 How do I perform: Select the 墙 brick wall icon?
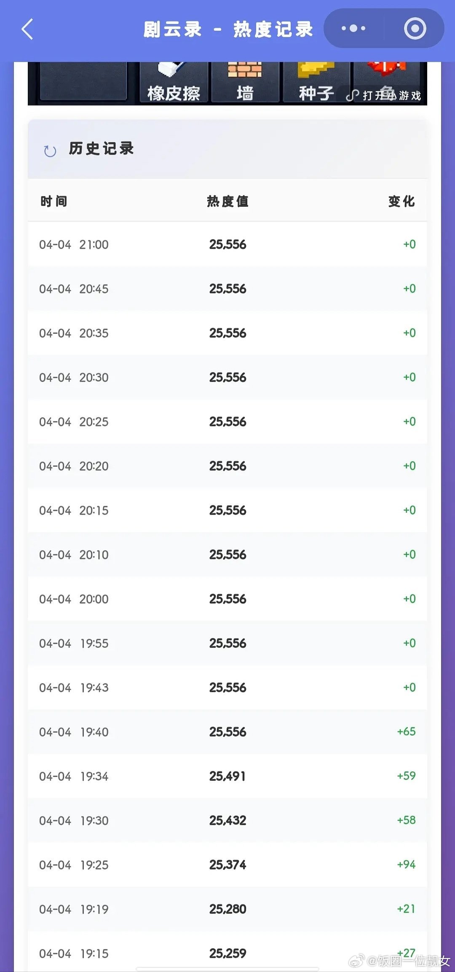click(x=245, y=83)
